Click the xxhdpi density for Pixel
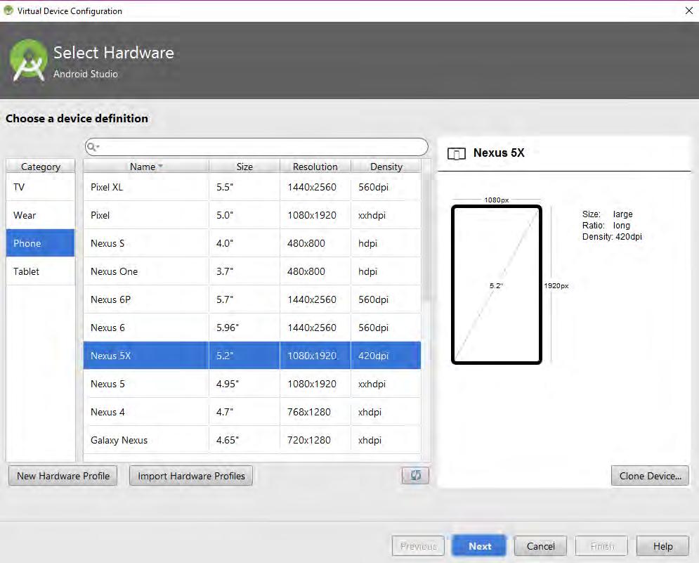Viewport: 699px width, 563px height. coord(386,215)
